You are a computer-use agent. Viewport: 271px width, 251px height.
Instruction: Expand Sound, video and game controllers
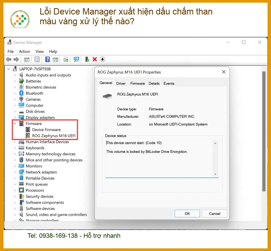pos(15,215)
